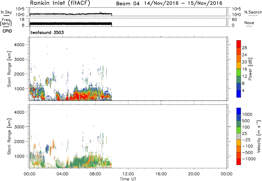Click the noise sky trace in top panel
Image resolution: width=262 pixels, height=181 pixels.
[71, 14]
